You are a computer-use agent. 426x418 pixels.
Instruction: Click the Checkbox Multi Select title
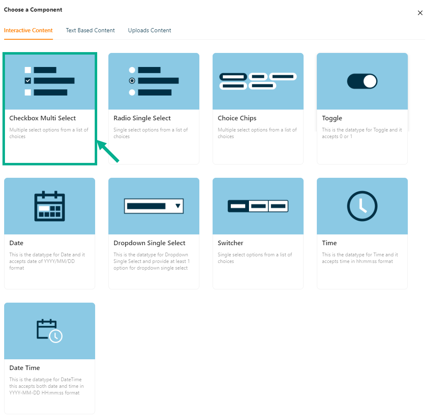pyautogui.click(x=43, y=118)
